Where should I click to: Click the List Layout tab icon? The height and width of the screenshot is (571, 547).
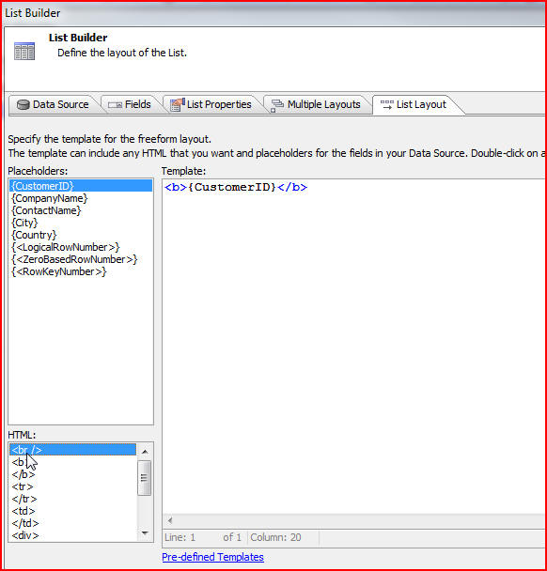pyautogui.click(x=386, y=105)
